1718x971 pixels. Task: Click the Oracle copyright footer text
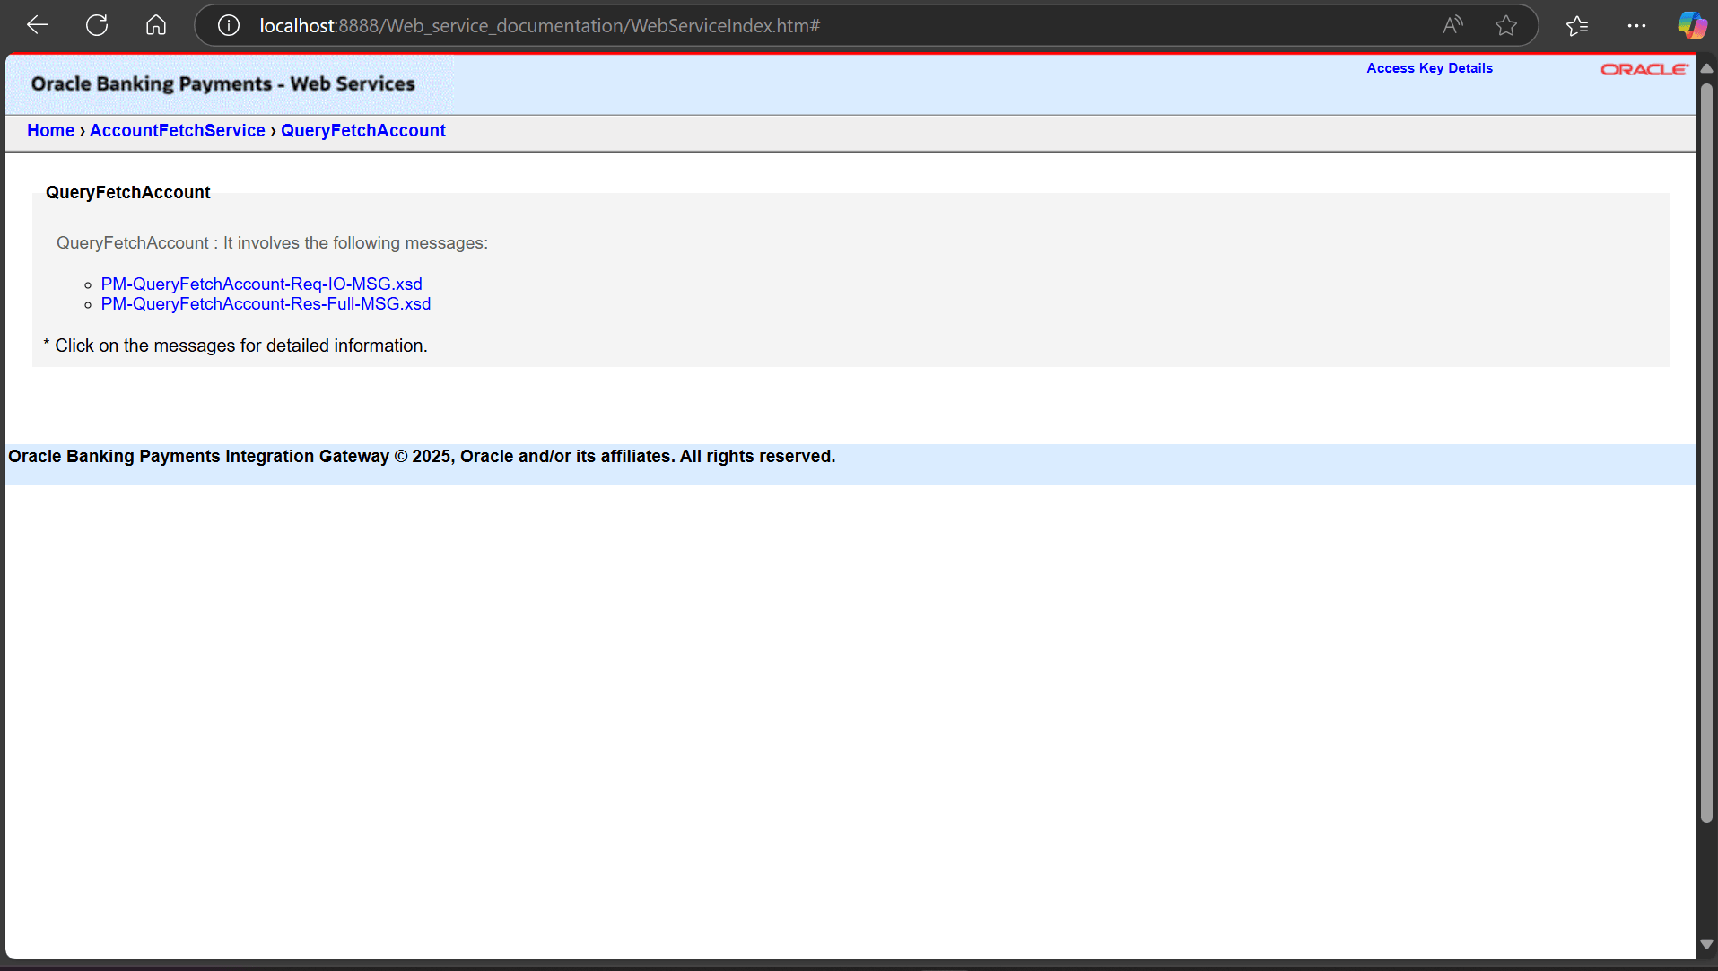[x=422, y=456]
